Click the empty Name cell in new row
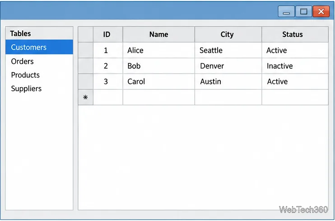335x221 pixels. coord(159,97)
